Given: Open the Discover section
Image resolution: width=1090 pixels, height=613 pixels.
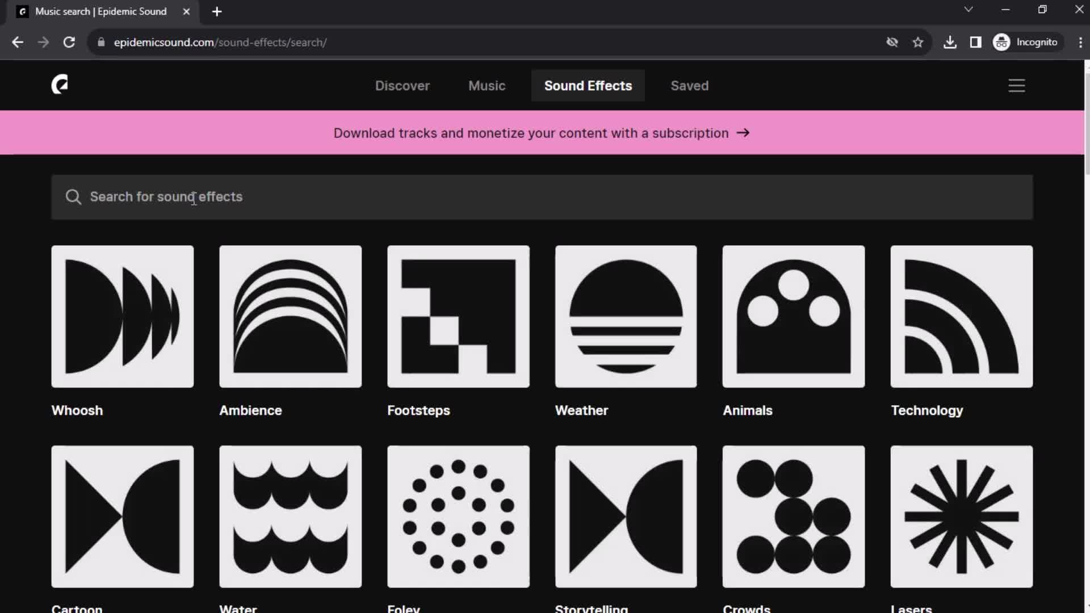Looking at the screenshot, I should [x=403, y=85].
